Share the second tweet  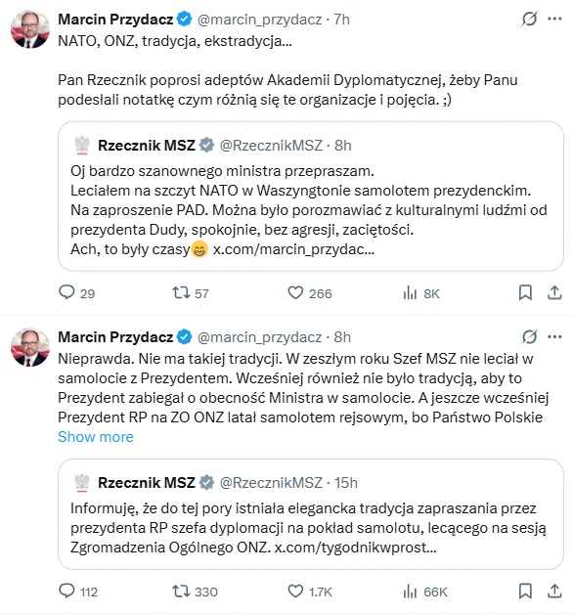[554, 591]
